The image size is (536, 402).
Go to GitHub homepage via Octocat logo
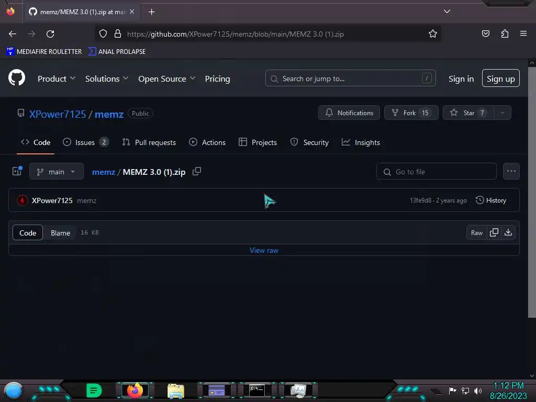[x=17, y=78]
